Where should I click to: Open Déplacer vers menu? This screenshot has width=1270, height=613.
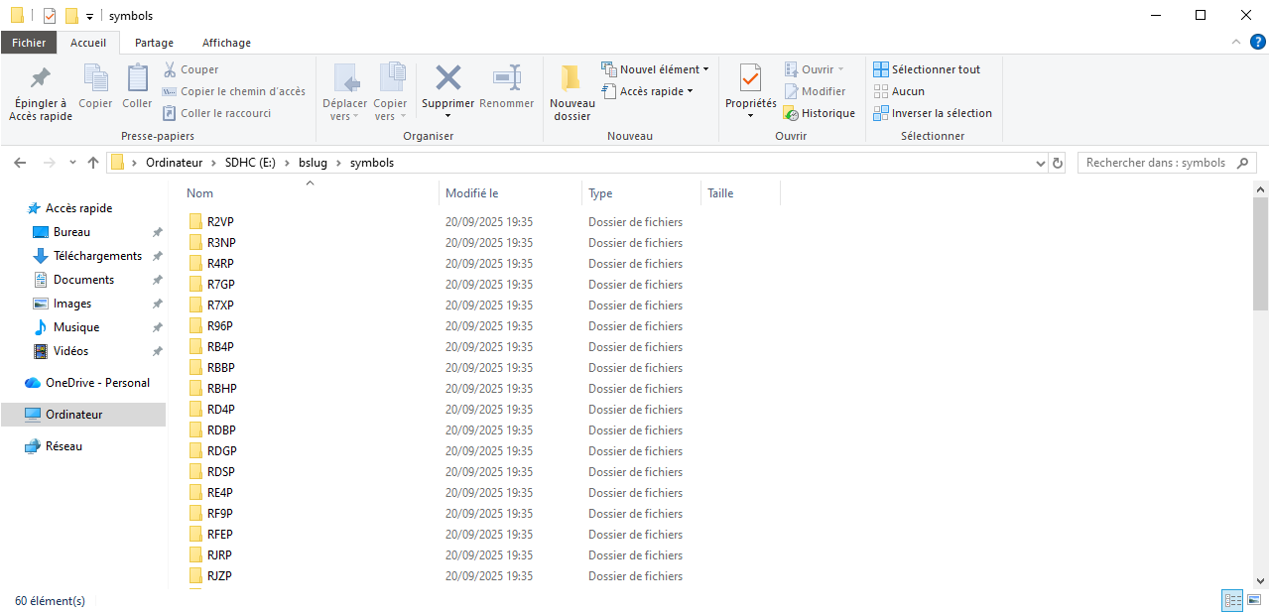click(x=344, y=93)
